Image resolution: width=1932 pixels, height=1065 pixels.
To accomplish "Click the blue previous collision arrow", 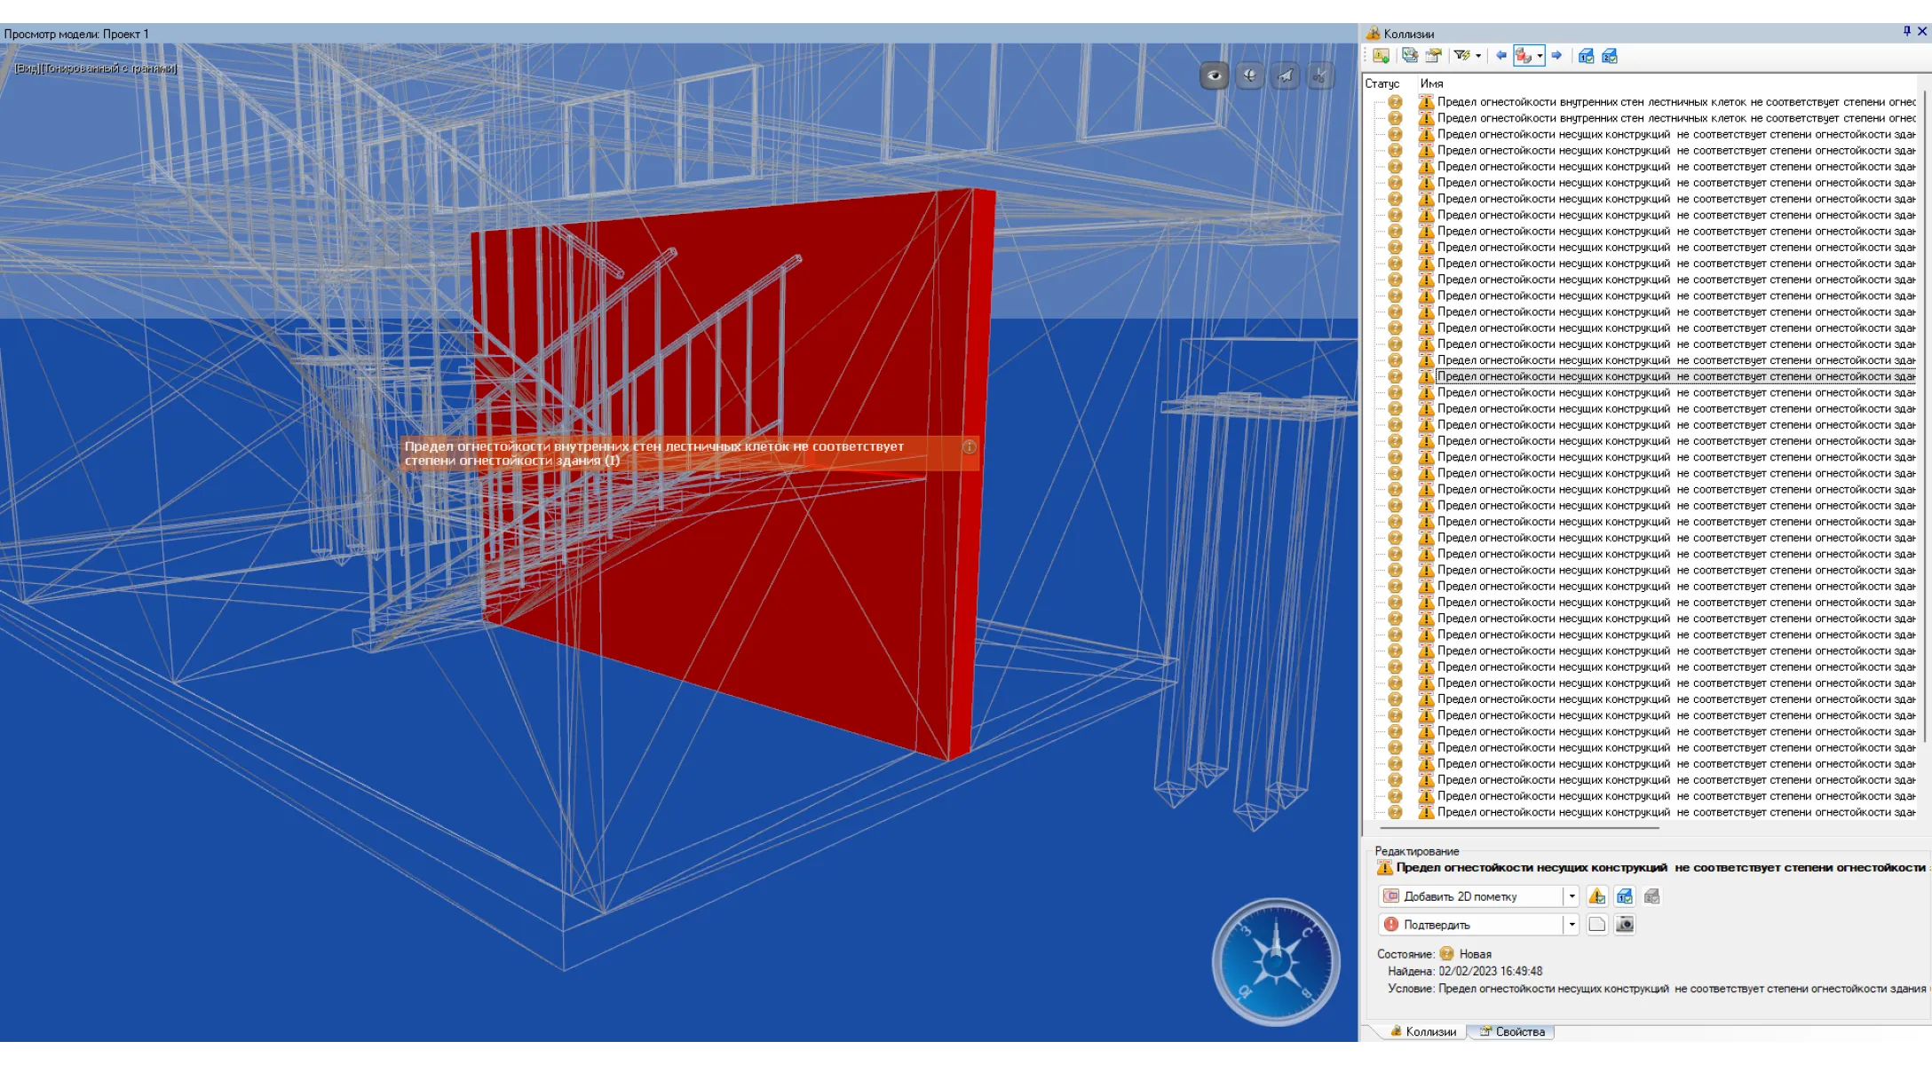I will (x=1500, y=56).
